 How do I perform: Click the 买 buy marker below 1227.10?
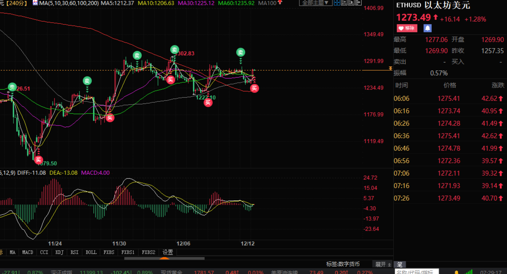[x=208, y=102]
